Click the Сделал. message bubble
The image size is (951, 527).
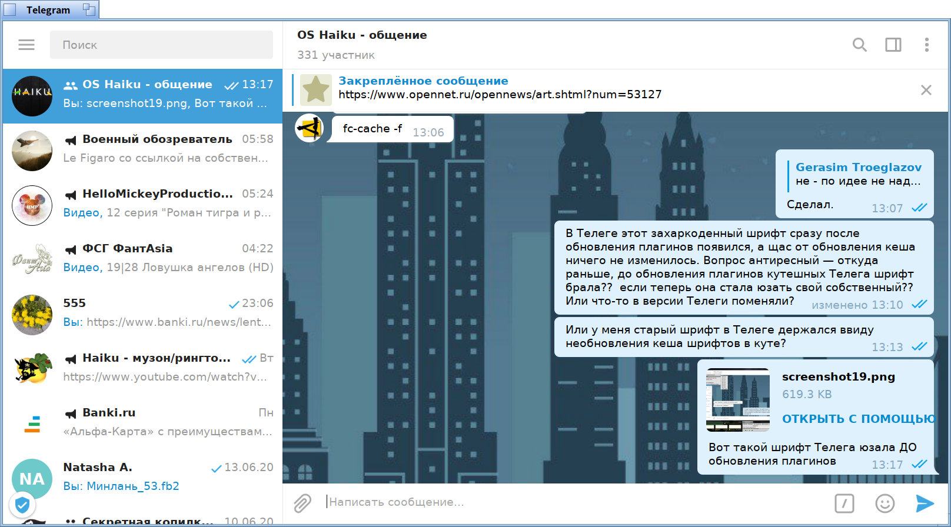tap(854, 184)
